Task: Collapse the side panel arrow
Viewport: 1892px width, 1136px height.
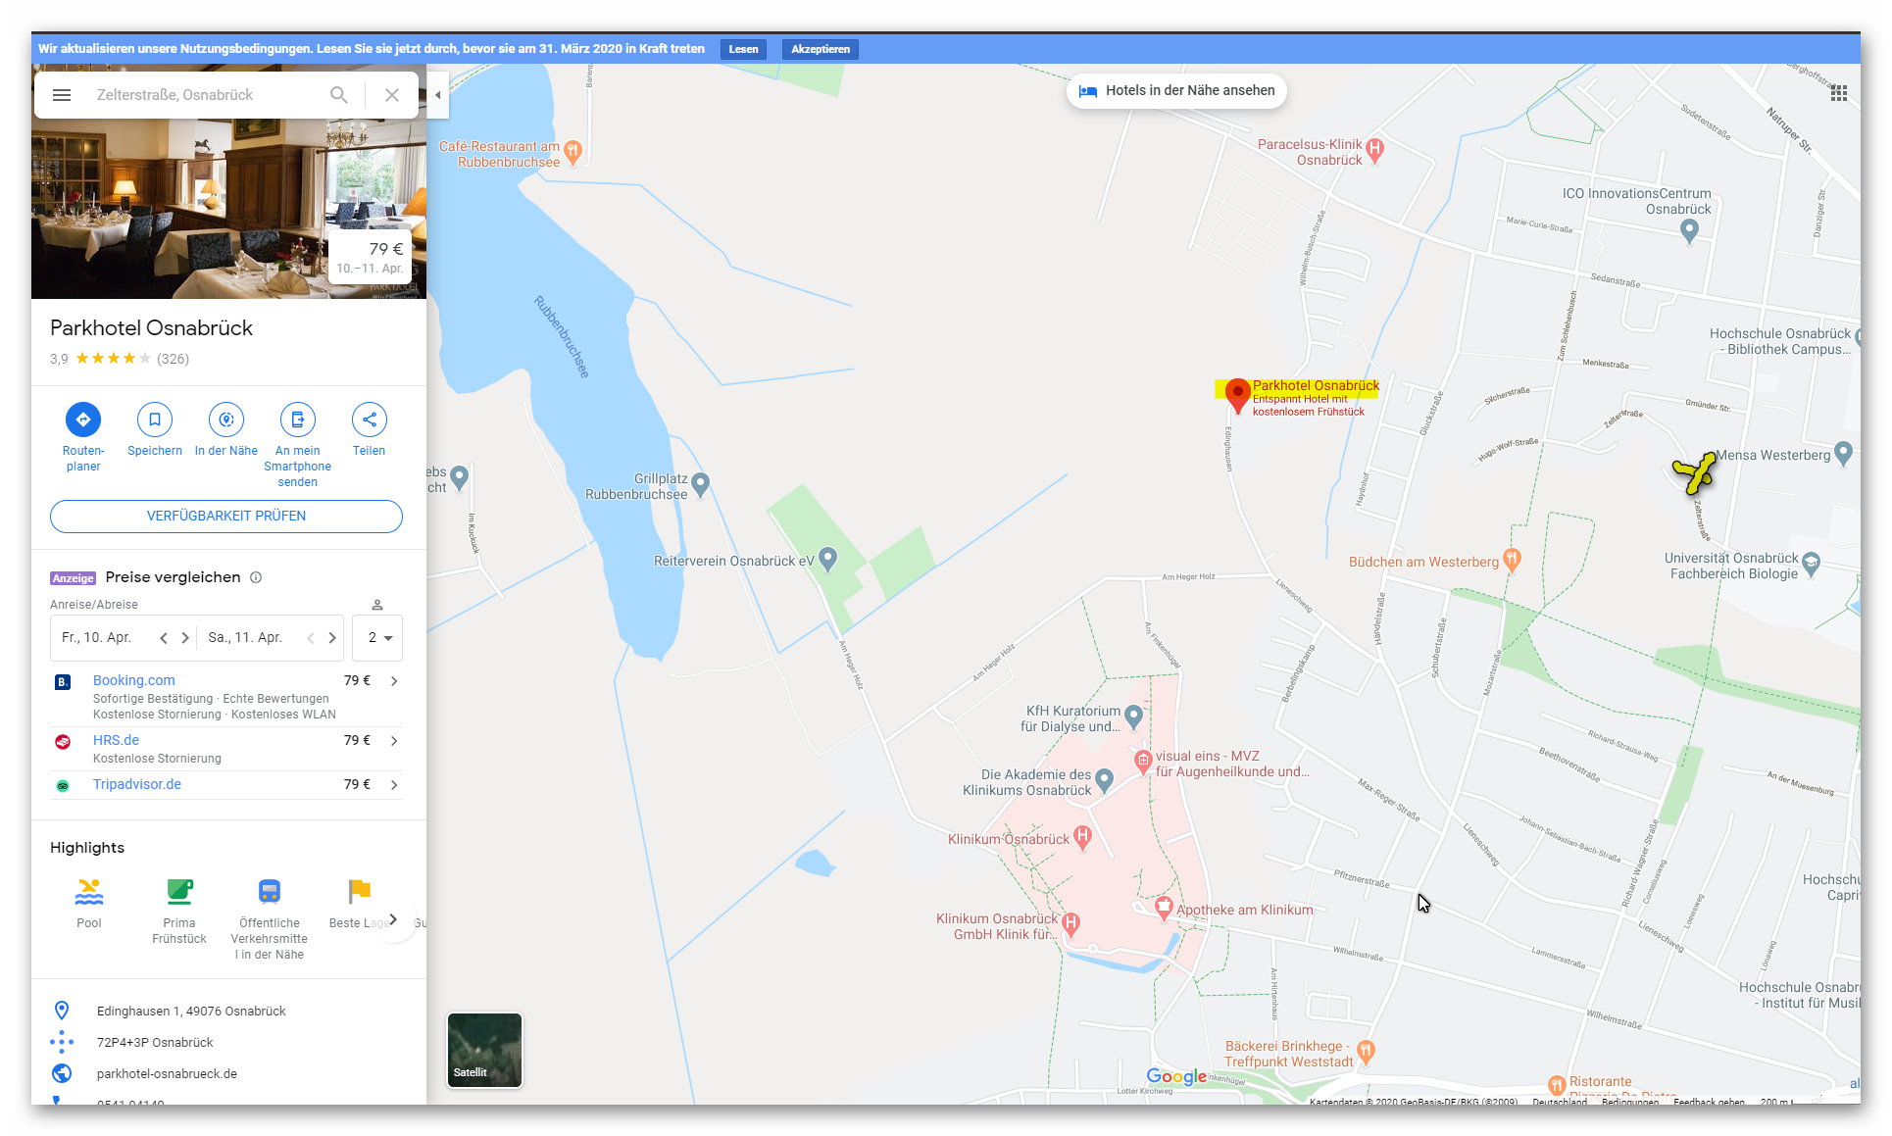Action: [437, 95]
